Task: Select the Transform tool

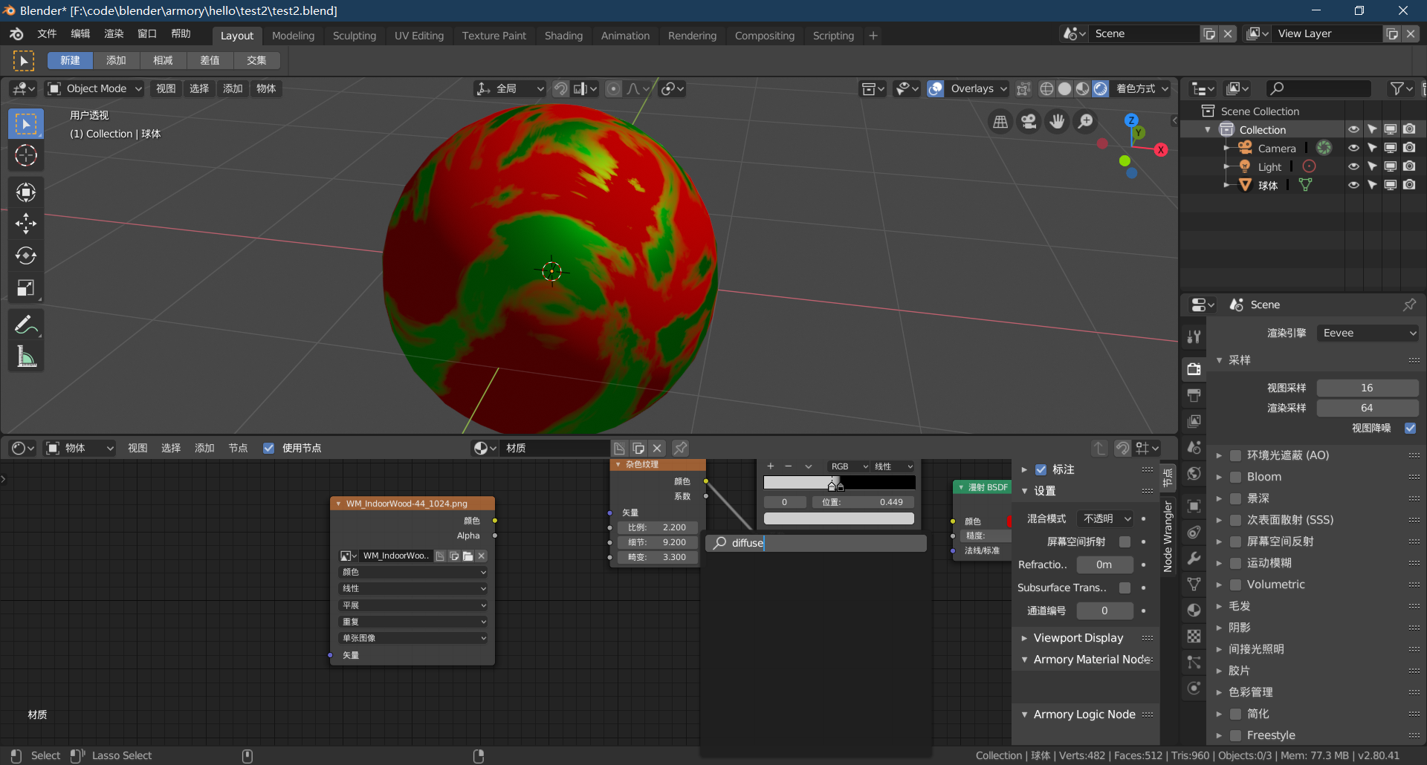Action: [26, 192]
